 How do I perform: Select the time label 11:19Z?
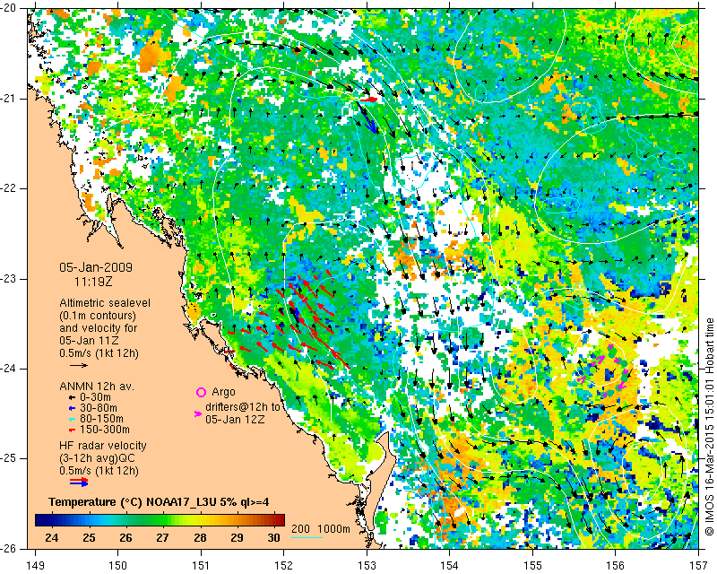(x=93, y=282)
